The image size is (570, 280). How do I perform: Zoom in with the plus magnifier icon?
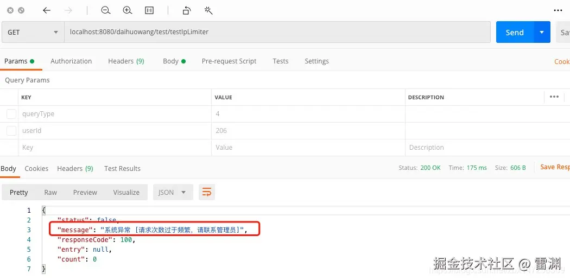coord(127,10)
